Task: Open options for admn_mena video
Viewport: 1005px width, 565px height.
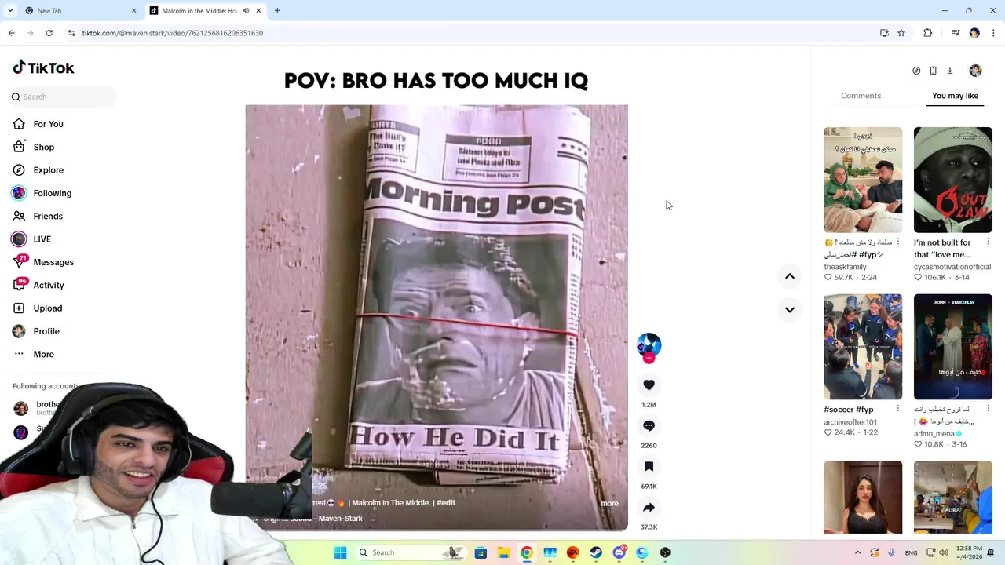Action: tap(988, 409)
